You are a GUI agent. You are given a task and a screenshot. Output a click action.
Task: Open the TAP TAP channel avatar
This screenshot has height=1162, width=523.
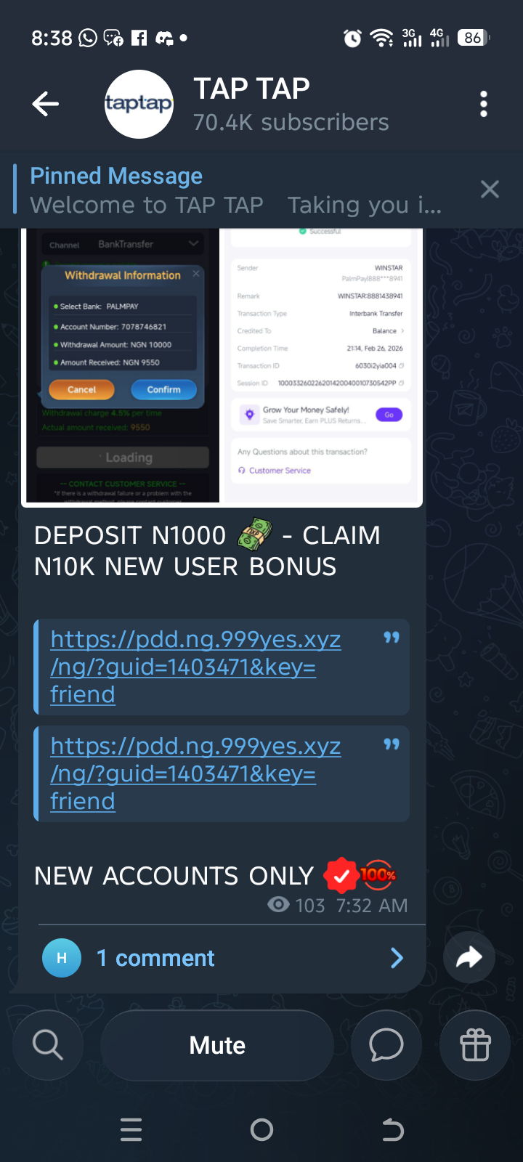[x=139, y=104]
